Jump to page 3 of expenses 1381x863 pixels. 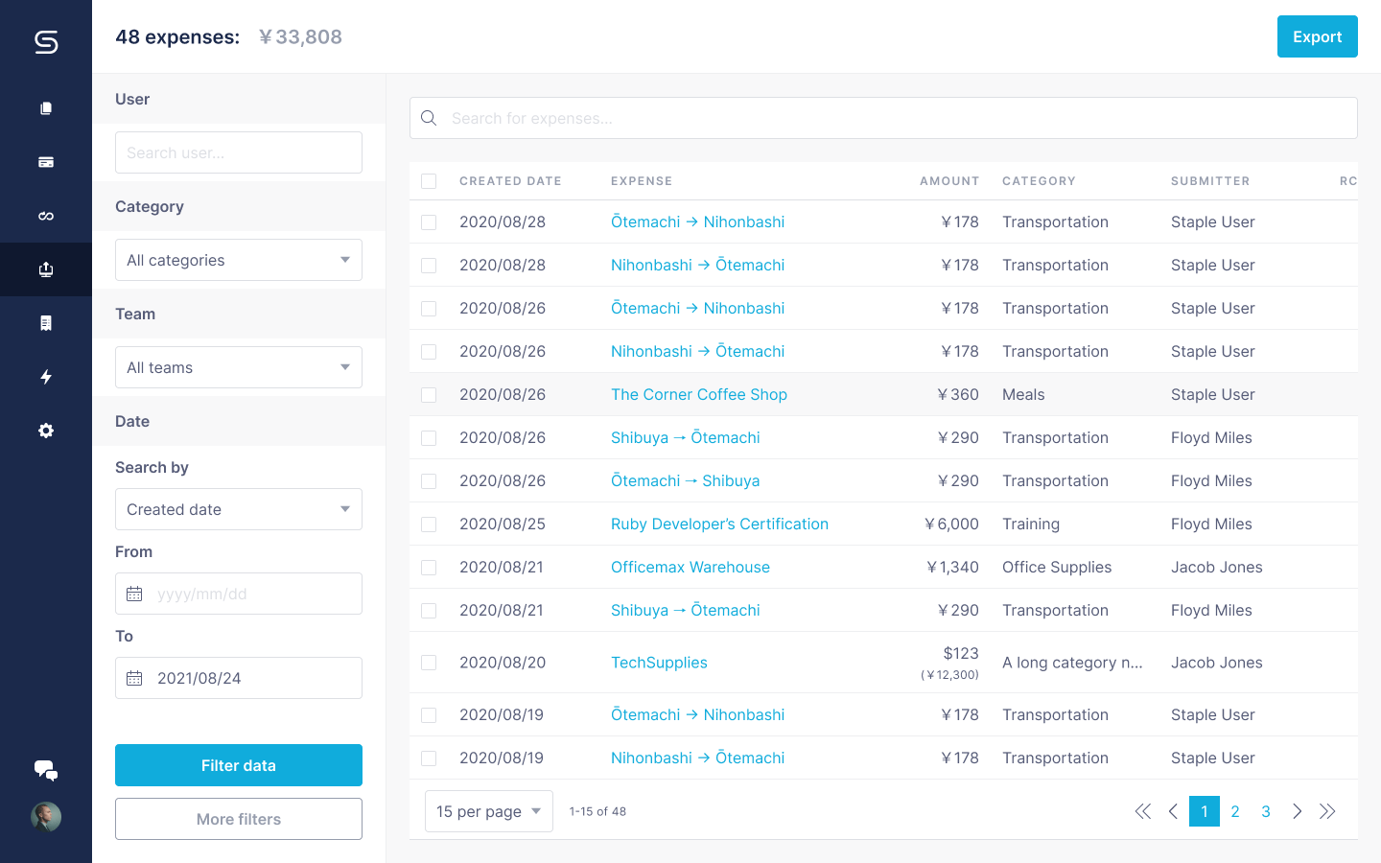(1265, 810)
